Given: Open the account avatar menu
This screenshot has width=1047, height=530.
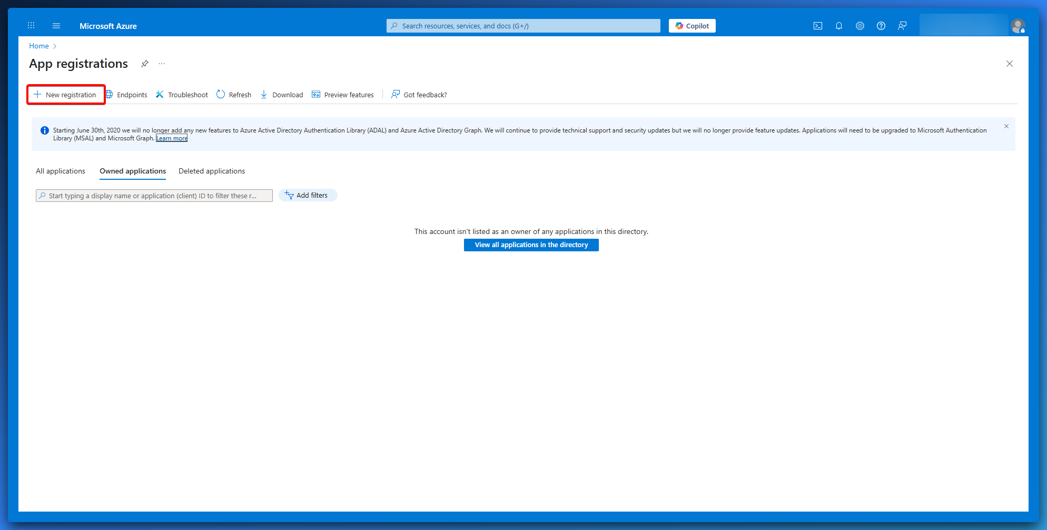Looking at the screenshot, I should coord(1018,26).
